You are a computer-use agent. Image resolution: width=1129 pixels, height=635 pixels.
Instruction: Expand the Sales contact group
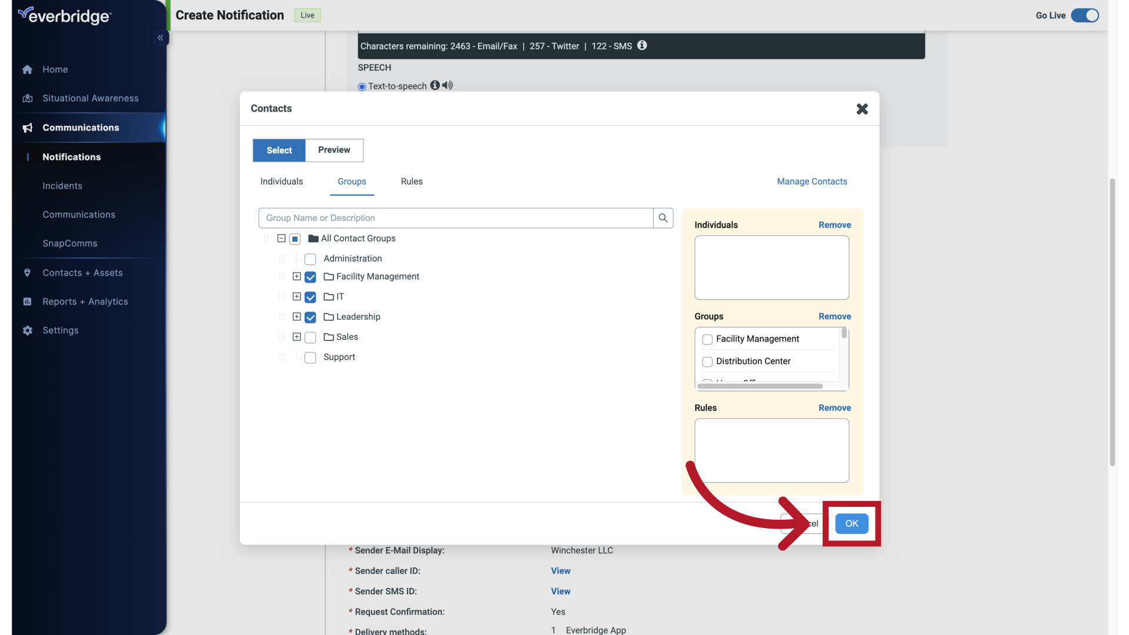click(x=296, y=337)
